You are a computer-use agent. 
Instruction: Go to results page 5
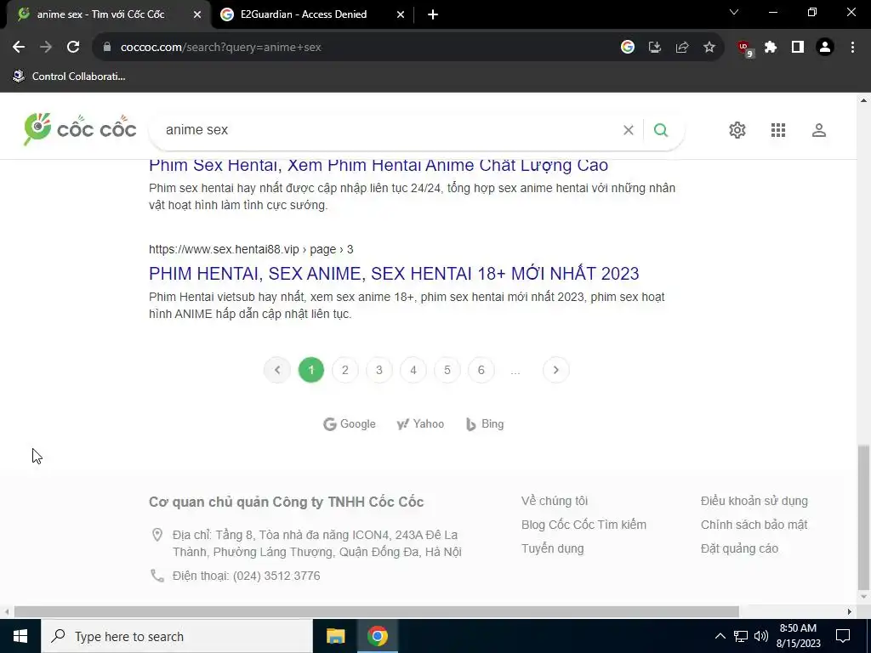coord(447,370)
